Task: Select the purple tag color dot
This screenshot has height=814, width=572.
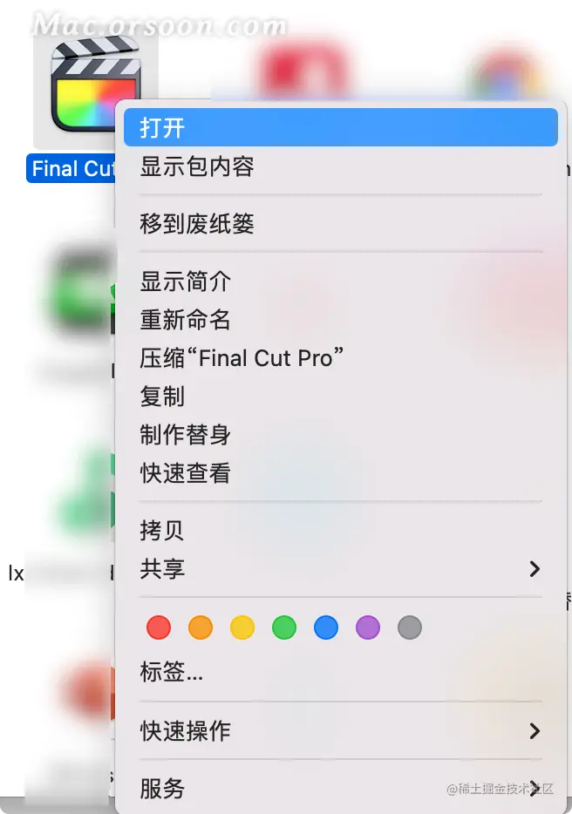Action: [368, 627]
